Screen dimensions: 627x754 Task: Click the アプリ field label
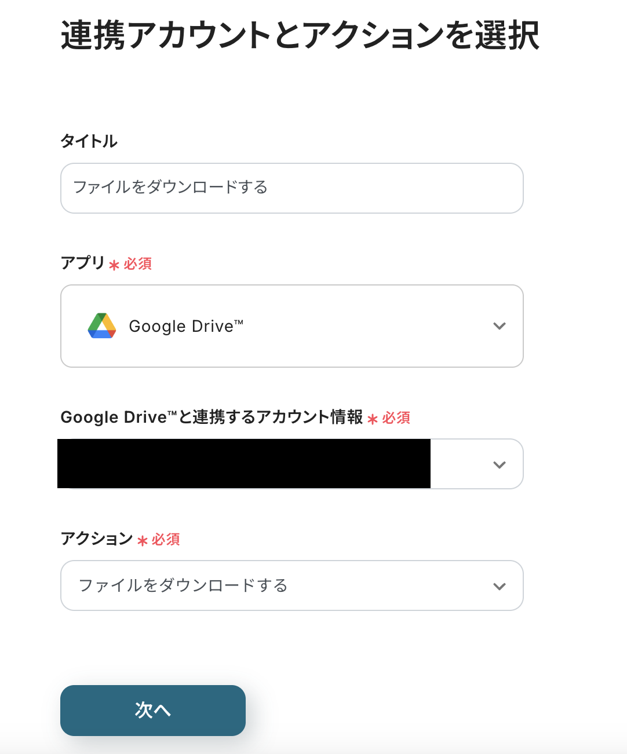[x=83, y=263]
